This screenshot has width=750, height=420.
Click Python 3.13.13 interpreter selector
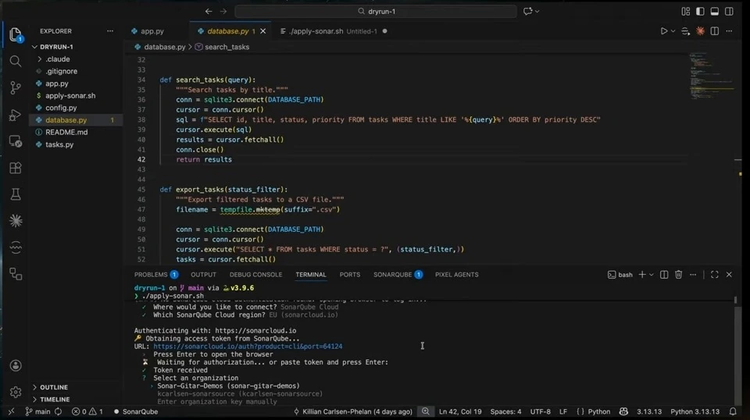coord(695,411)
